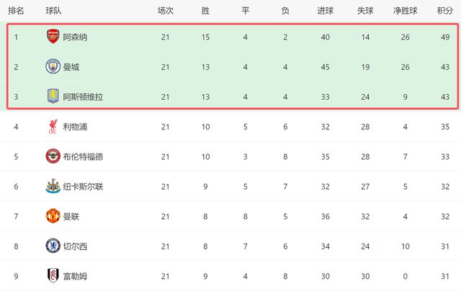Select the Manchester United crest
The width and height of the screenshot is (461, 291).
53,216
